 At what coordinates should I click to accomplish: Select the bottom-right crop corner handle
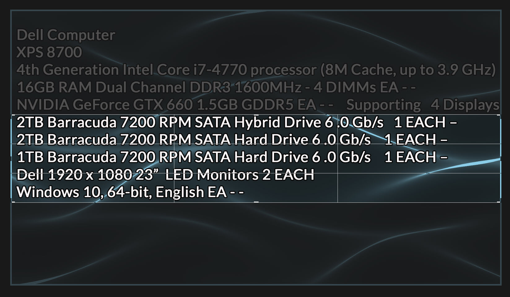pos(499,202)
